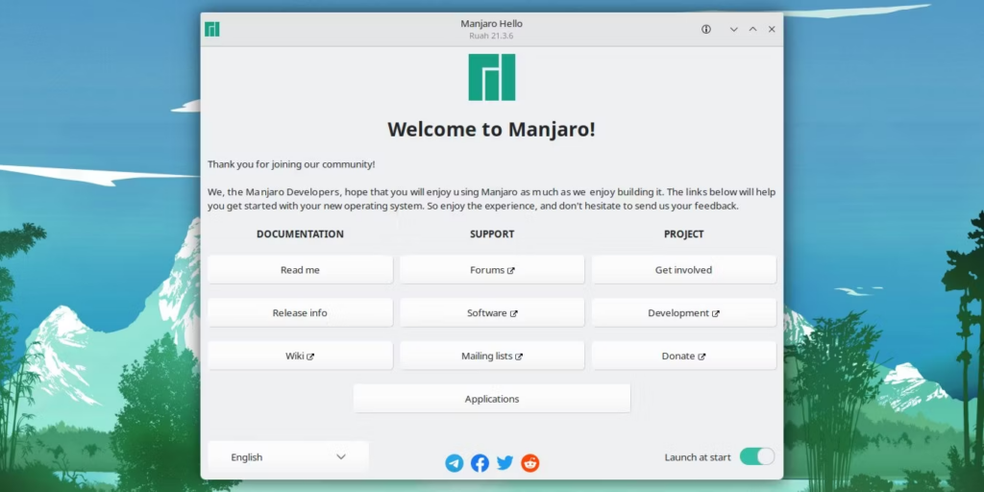Launch the Applications chooser

pyautogui.click(x=492, y=399)
